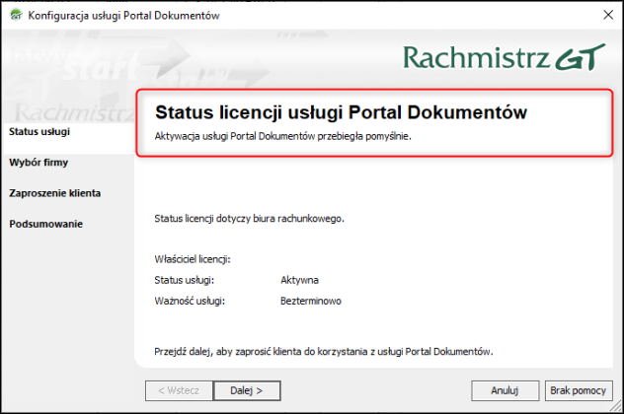Click the Rachmistrz GT title bar icon
This screenshot has height=414, width=624.
point(16,15)
